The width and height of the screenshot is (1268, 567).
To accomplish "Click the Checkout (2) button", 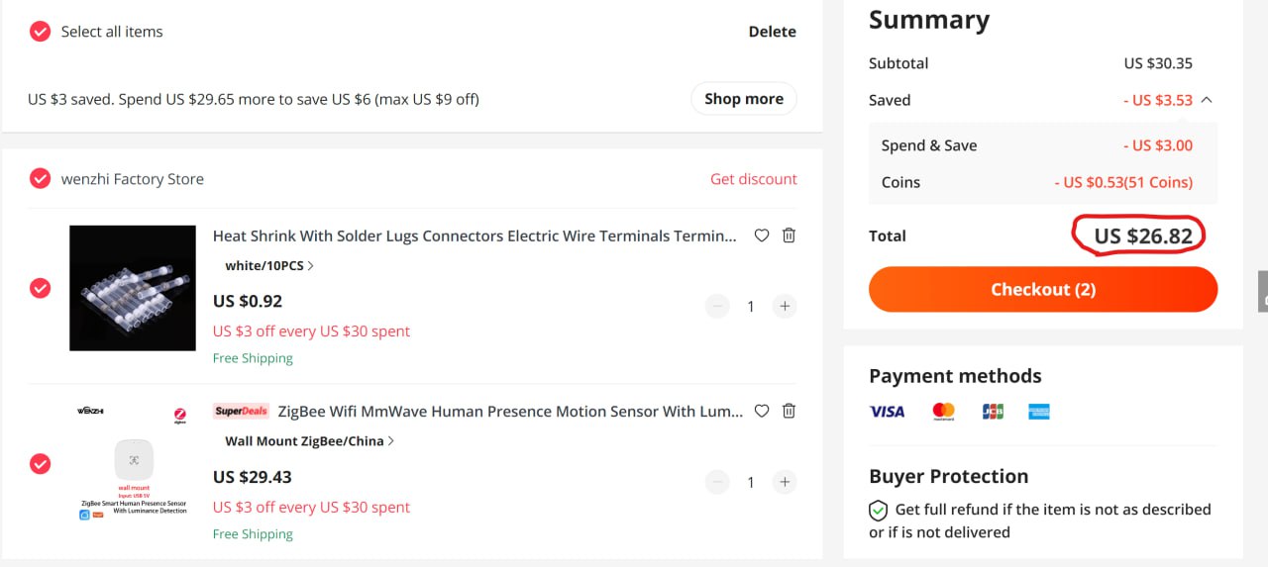I will click(x=1043, y=289).
